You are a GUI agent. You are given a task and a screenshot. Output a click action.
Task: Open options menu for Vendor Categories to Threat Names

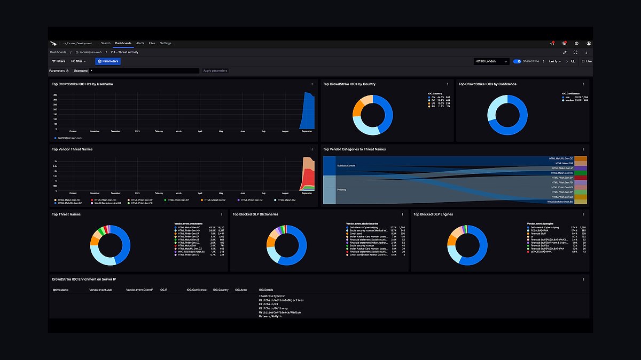(583, 149)
